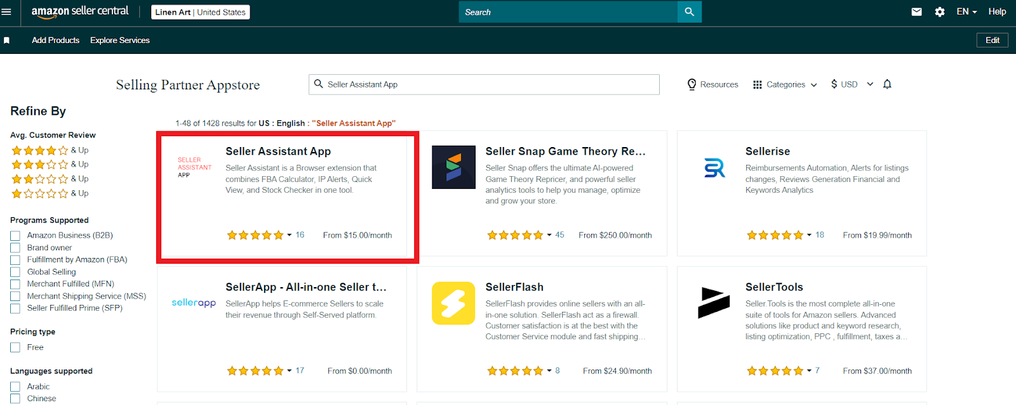The height and width of the screenshot is (405, 1016).
Task: Click the Appstore search box with Seller Assistant App
Action: click(x=485, y=84)
